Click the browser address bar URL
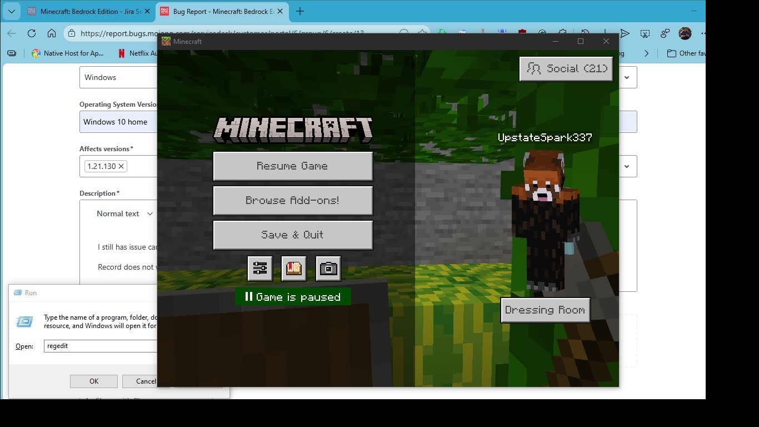The height and width of the screenshot is (427, 759). point(222,33)
